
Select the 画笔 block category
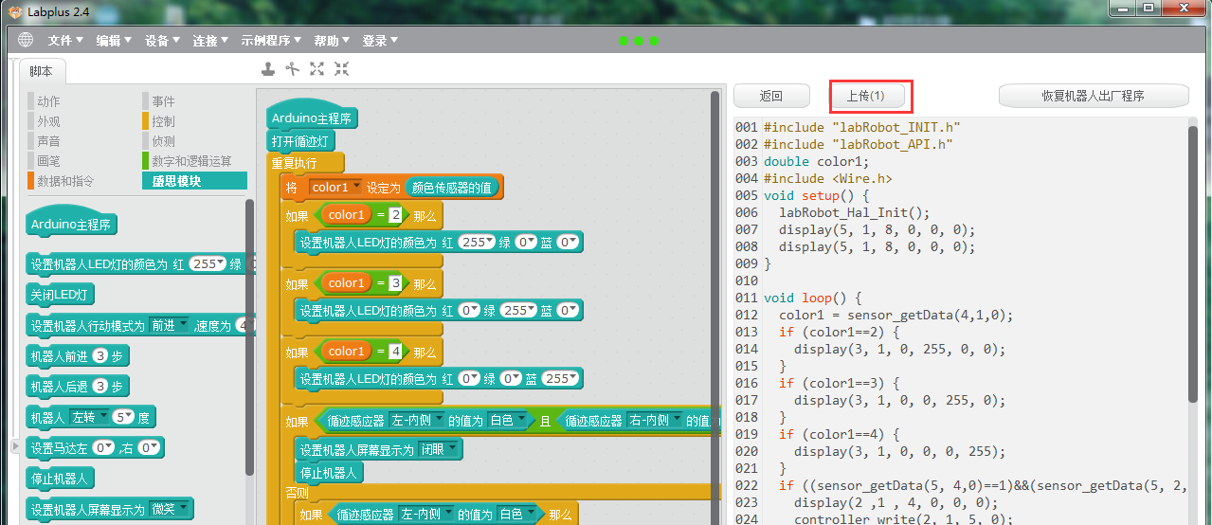(x=48, y=161)
